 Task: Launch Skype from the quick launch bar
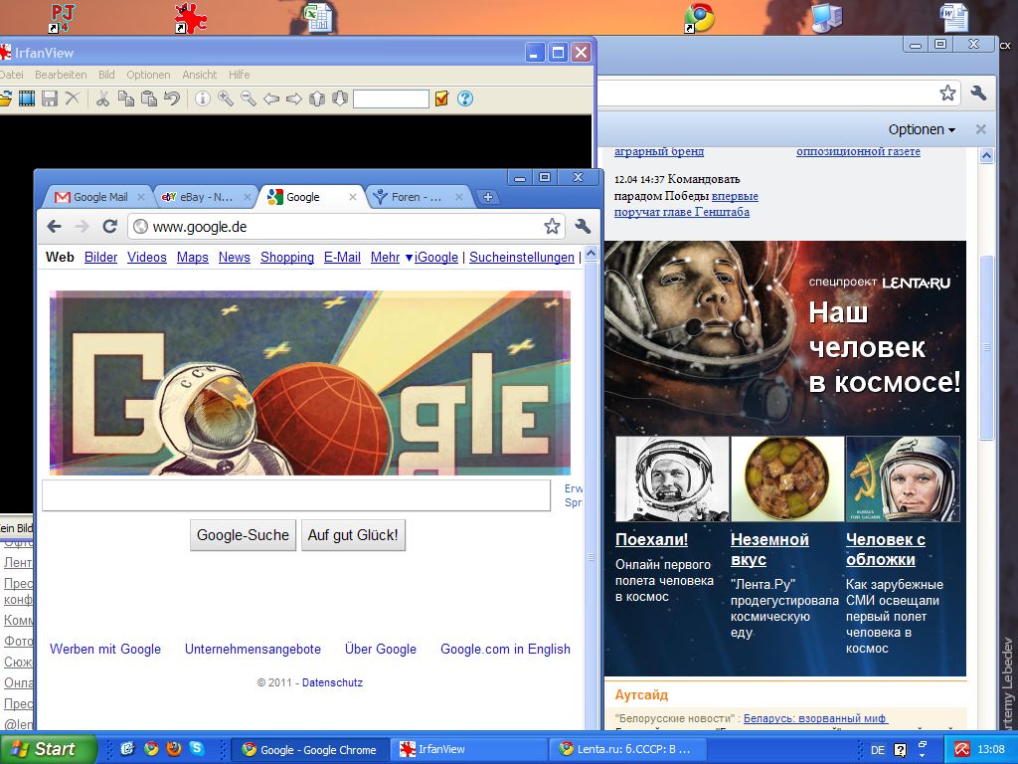point(196,748)
